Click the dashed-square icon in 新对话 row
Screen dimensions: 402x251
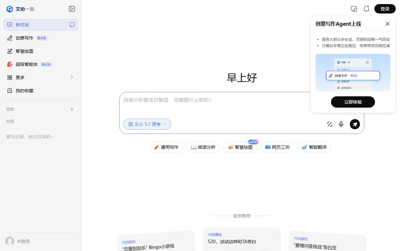click(72, 25)
